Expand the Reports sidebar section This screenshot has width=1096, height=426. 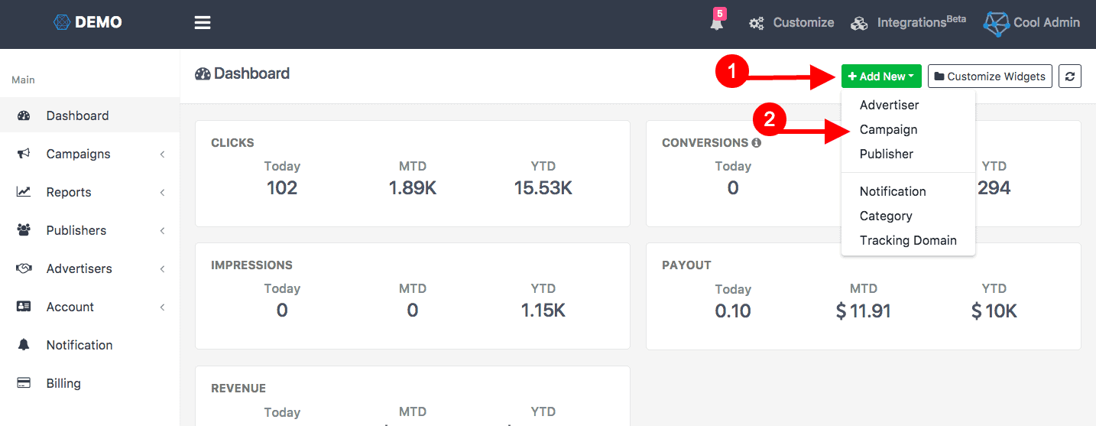(162, 193)
